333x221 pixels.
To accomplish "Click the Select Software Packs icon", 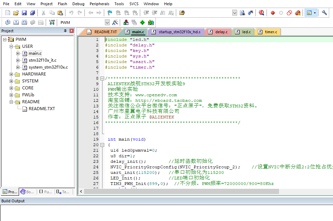I will (x=151, y=22).
